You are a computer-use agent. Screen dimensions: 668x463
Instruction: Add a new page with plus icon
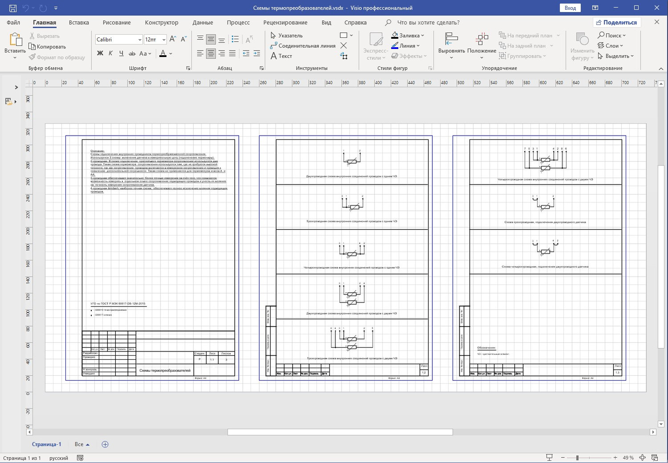pyautogui.click(x=105, y=444)
